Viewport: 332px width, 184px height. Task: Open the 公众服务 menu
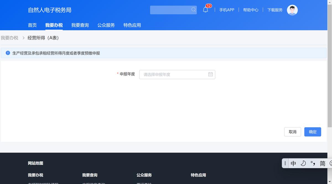coord(106,25)
